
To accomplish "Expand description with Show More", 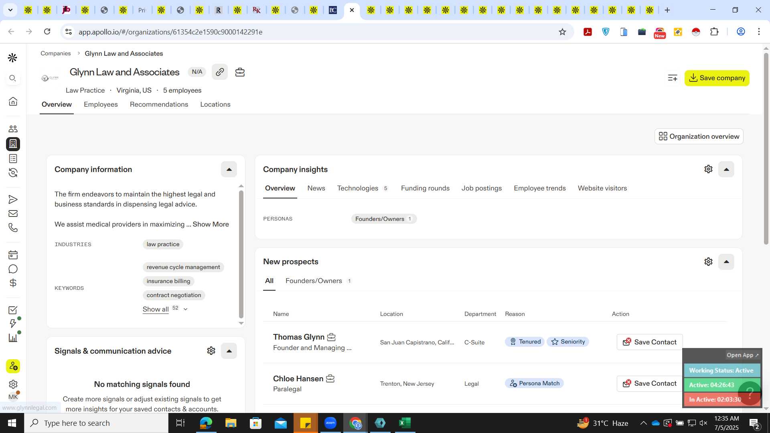I will point(211,224).
